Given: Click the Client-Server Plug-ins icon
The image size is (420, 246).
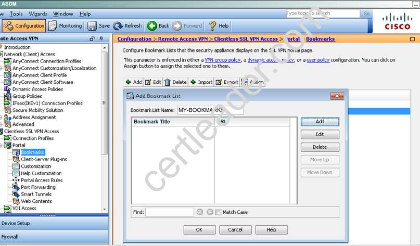Looking at the screenshot, I should (x=16, y=159).
